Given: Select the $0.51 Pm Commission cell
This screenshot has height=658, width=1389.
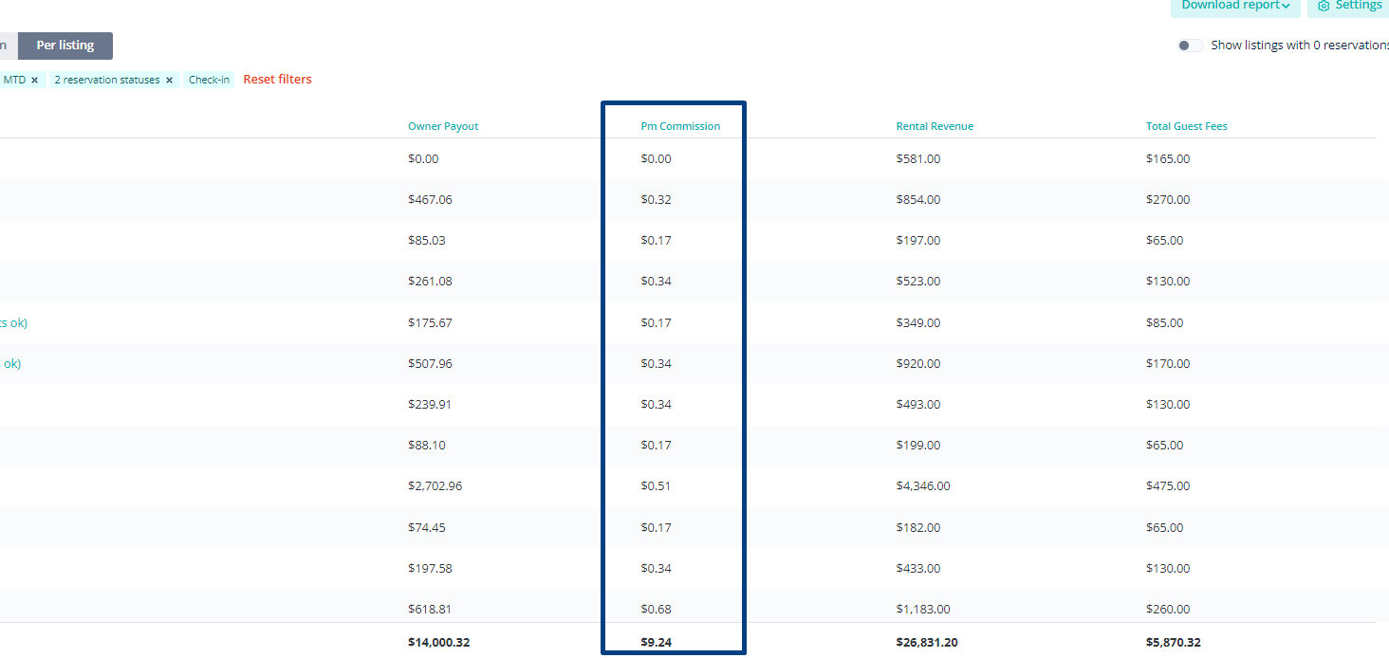Looking at the screenshot, I should click(x=656, y=486).
